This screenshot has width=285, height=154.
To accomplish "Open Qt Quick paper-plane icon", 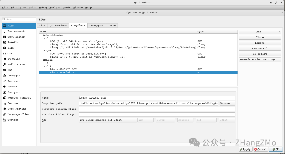I will [x=4, y=59].
